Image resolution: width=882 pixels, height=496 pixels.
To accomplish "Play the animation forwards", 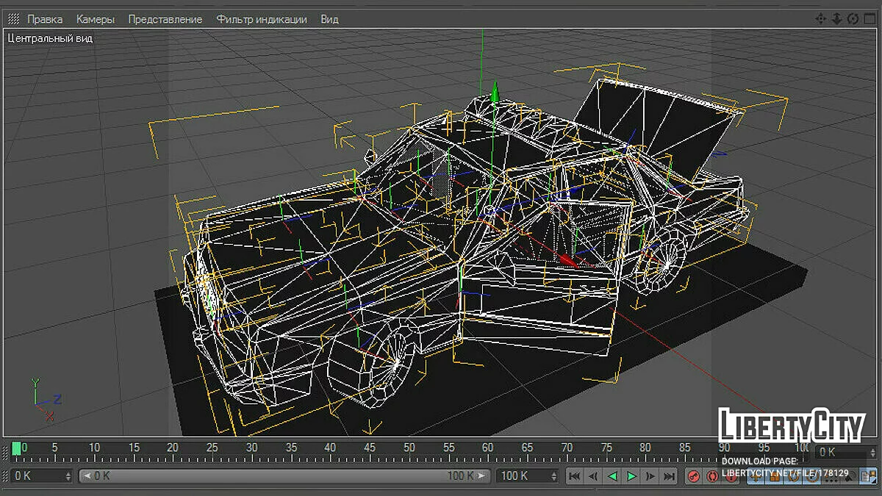I will coord(631,476).
